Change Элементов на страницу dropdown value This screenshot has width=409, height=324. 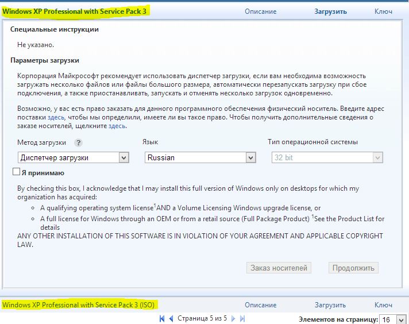(393, 319)
